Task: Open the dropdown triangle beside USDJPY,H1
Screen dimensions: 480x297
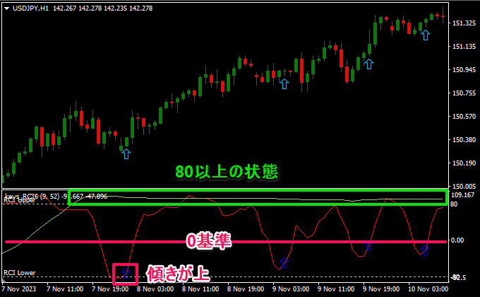Action: point(6,7)
